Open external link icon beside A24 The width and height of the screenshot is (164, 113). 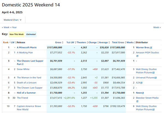(x=141, y=83)
